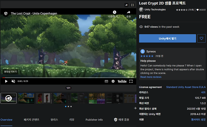Select the eighth thumbnail with sprite parts
The height and width of the screenshot is (127, 207).
coord(130,98)
